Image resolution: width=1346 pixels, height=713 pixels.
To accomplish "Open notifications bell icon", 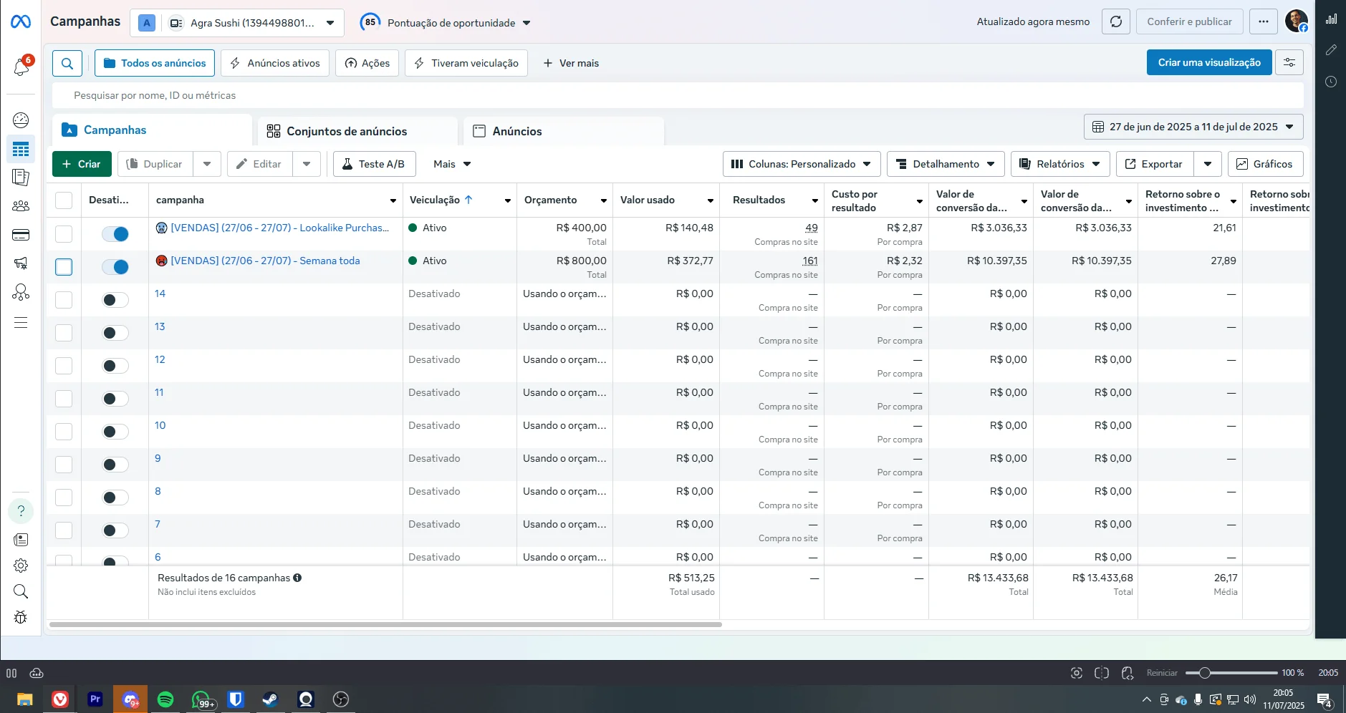I will point(21,67).
